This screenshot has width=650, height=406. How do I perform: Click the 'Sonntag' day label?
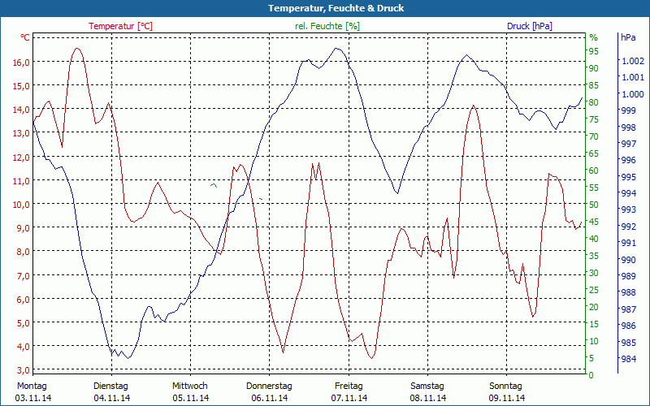(x=505, y=387)
